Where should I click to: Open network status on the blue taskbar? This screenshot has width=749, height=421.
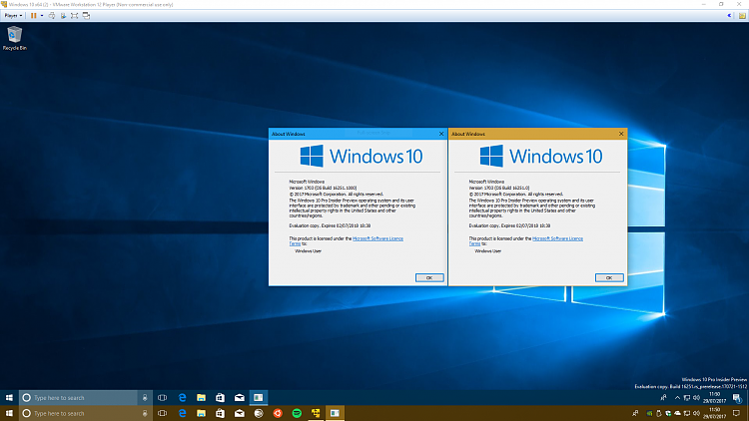coord(687,398)
